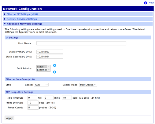
Task: Click the Probe Count field
Action: [x=33, y=108]
